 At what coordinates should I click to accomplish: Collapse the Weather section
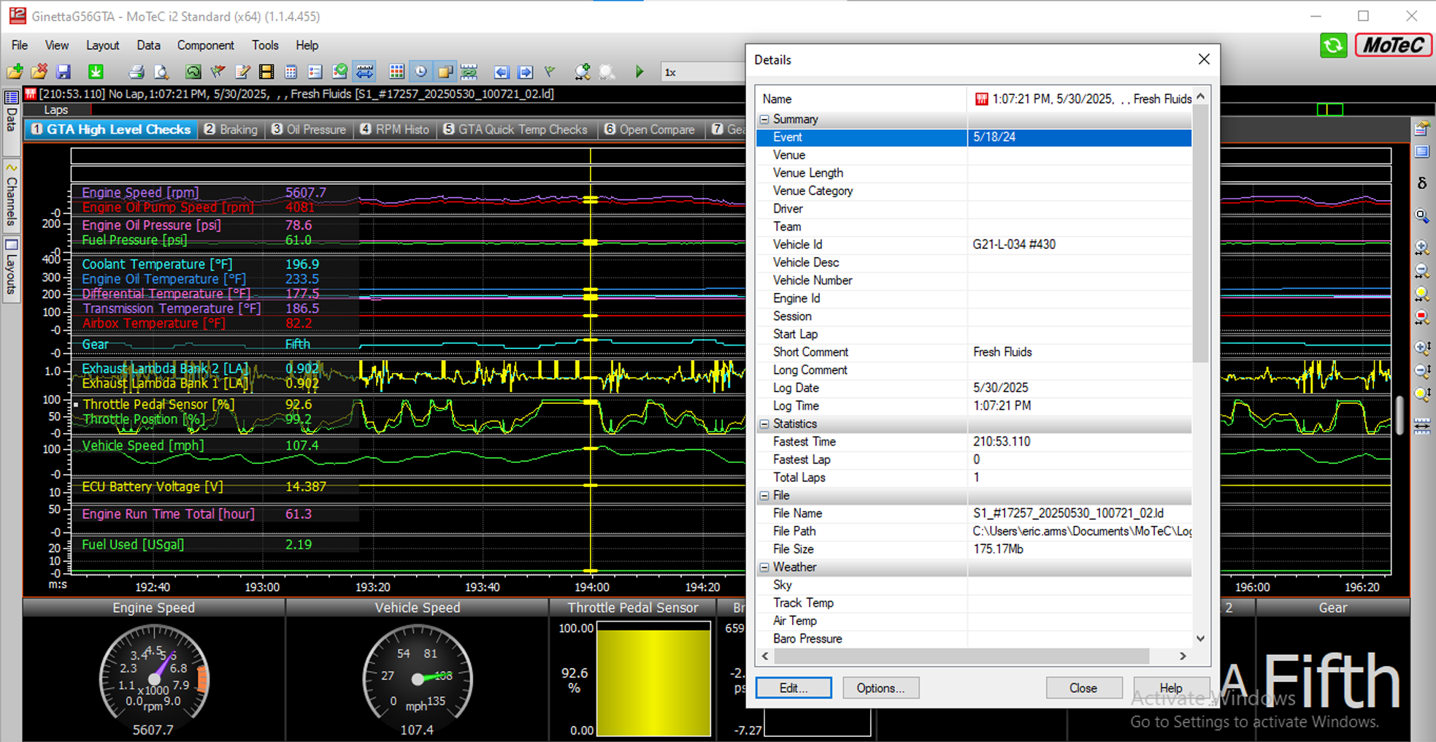[764, 567]
